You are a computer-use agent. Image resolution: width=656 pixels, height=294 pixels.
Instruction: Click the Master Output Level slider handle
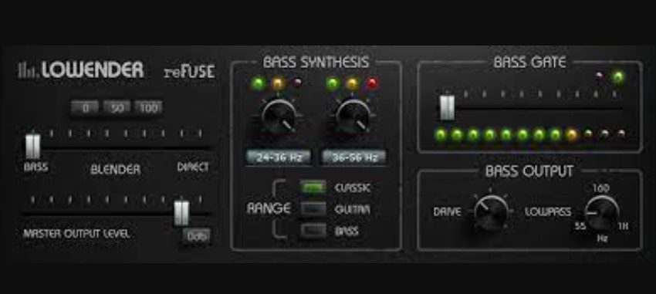[181, 212]
